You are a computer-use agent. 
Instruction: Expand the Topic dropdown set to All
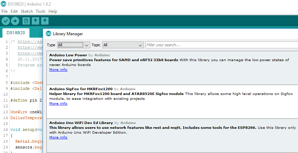pyautogui.click(x=123, y=45)
